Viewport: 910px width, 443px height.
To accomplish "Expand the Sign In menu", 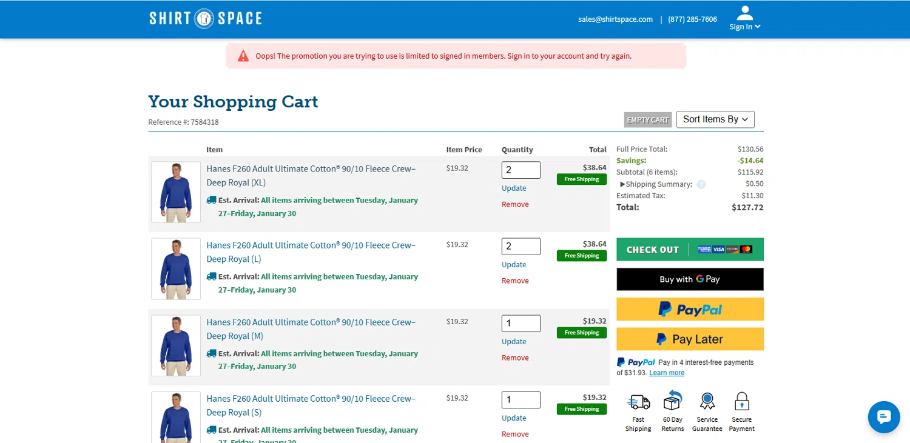I will click(745, 27).
